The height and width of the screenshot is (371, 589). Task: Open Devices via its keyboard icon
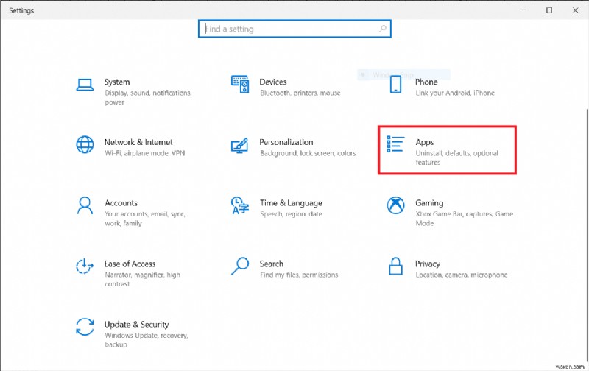click(240, 84)
